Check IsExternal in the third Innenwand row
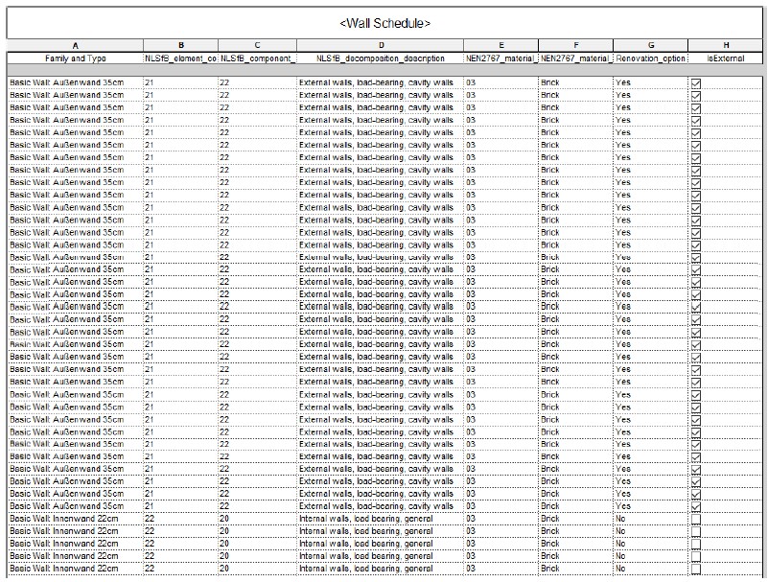This screenshot has height=582, width=768. click(695, 545)
